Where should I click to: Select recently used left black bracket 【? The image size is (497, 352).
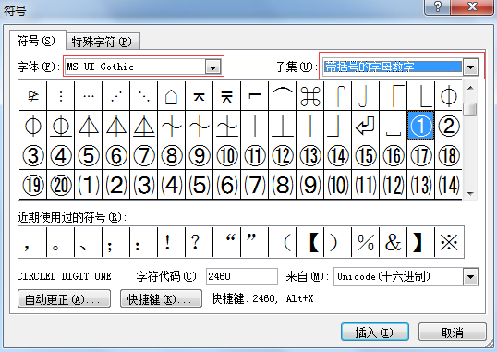point(310,242)
